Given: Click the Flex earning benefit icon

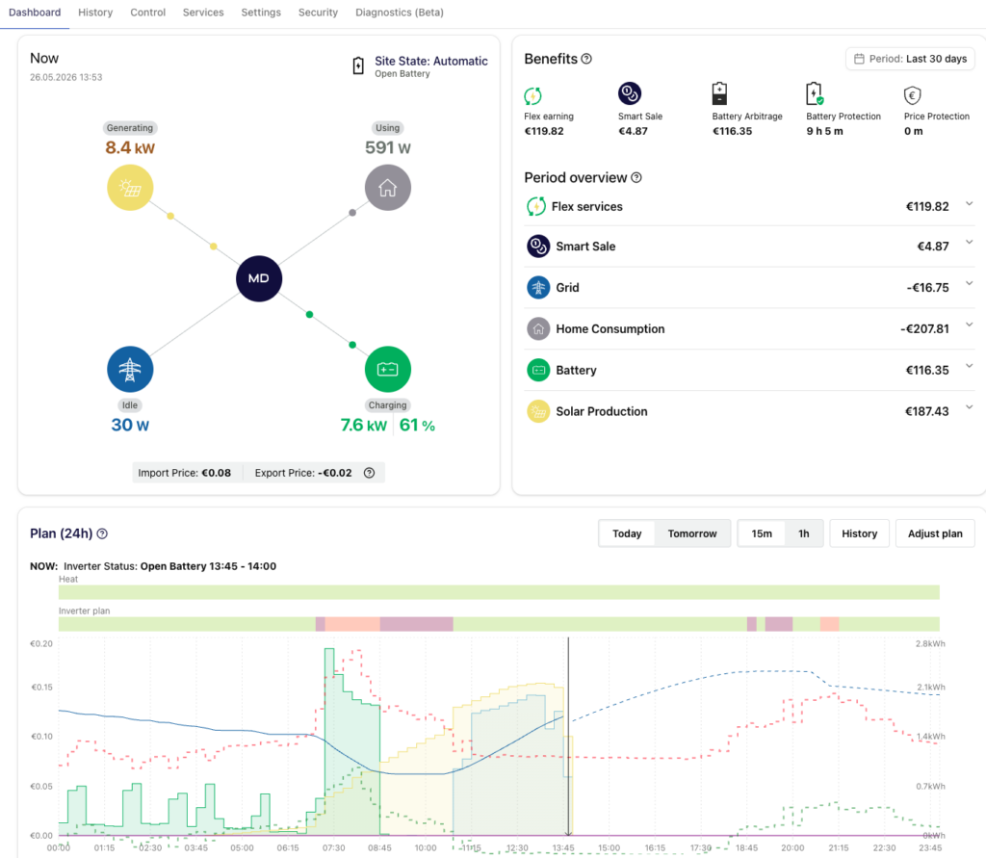Looking at the screenshot, I should (x=532, y=95).
